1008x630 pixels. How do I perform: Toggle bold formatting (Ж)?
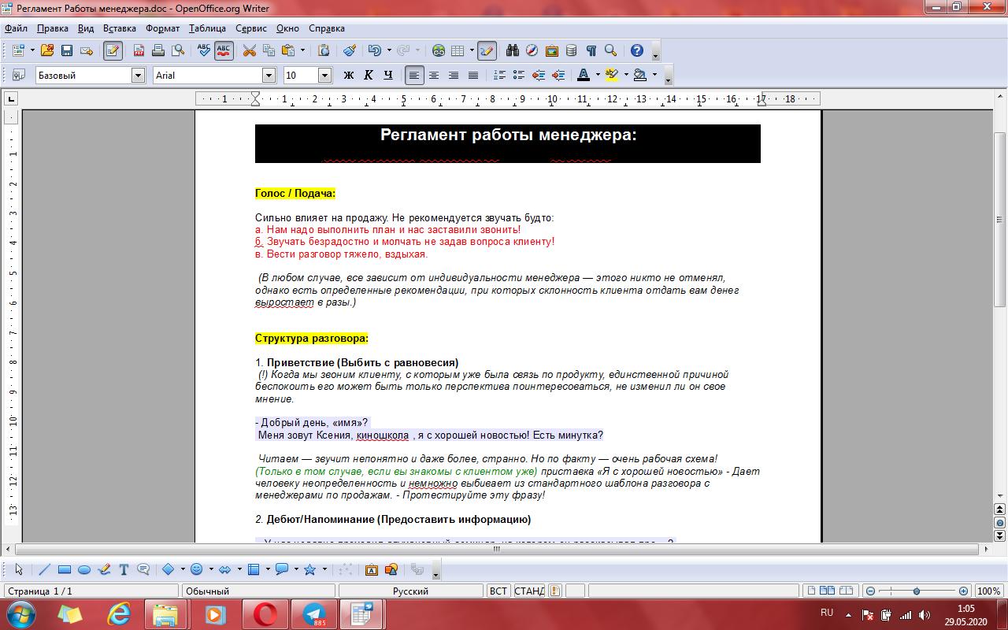pyautogui.click(x=349, y=76)
